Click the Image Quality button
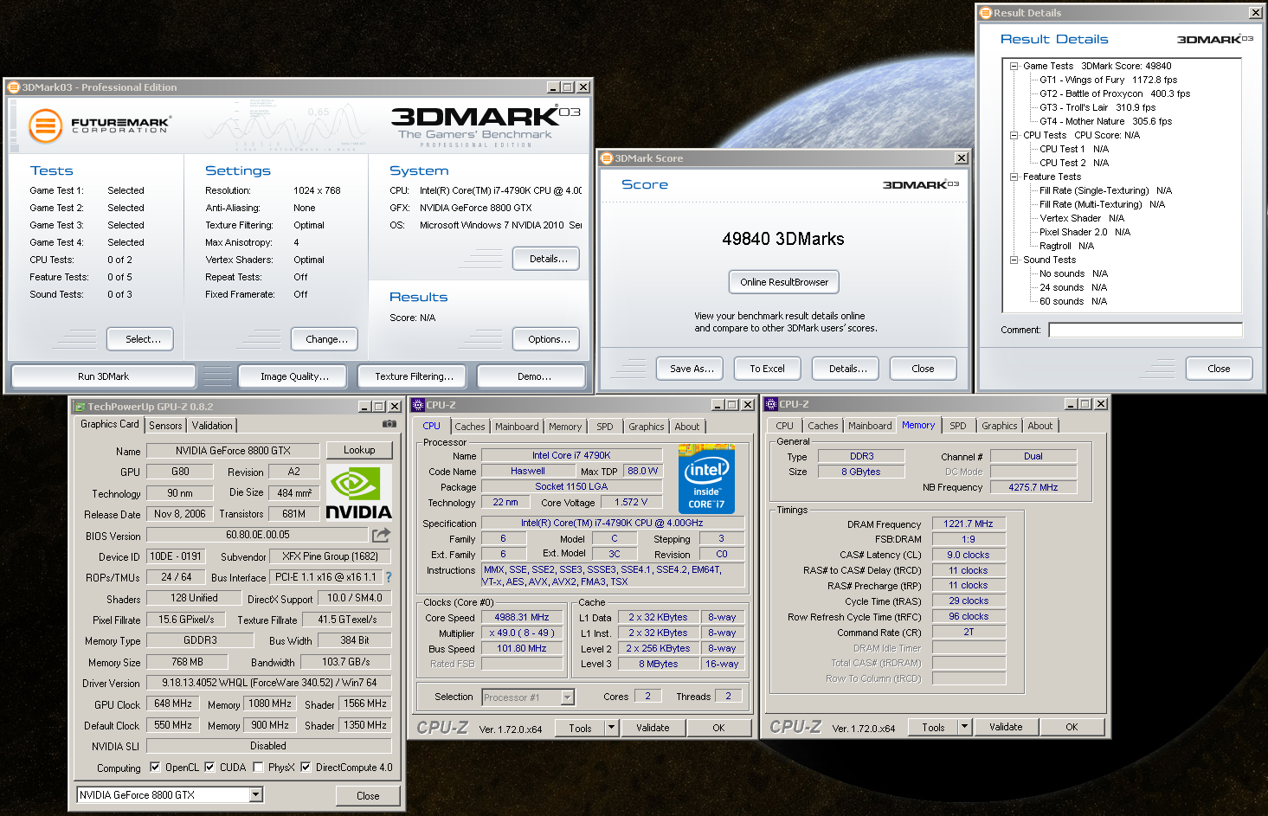1268x816 pixels. click(294, 376)
